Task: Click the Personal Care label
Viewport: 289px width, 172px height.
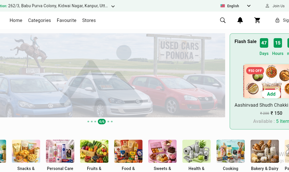Action: click(x=60, y=169)
